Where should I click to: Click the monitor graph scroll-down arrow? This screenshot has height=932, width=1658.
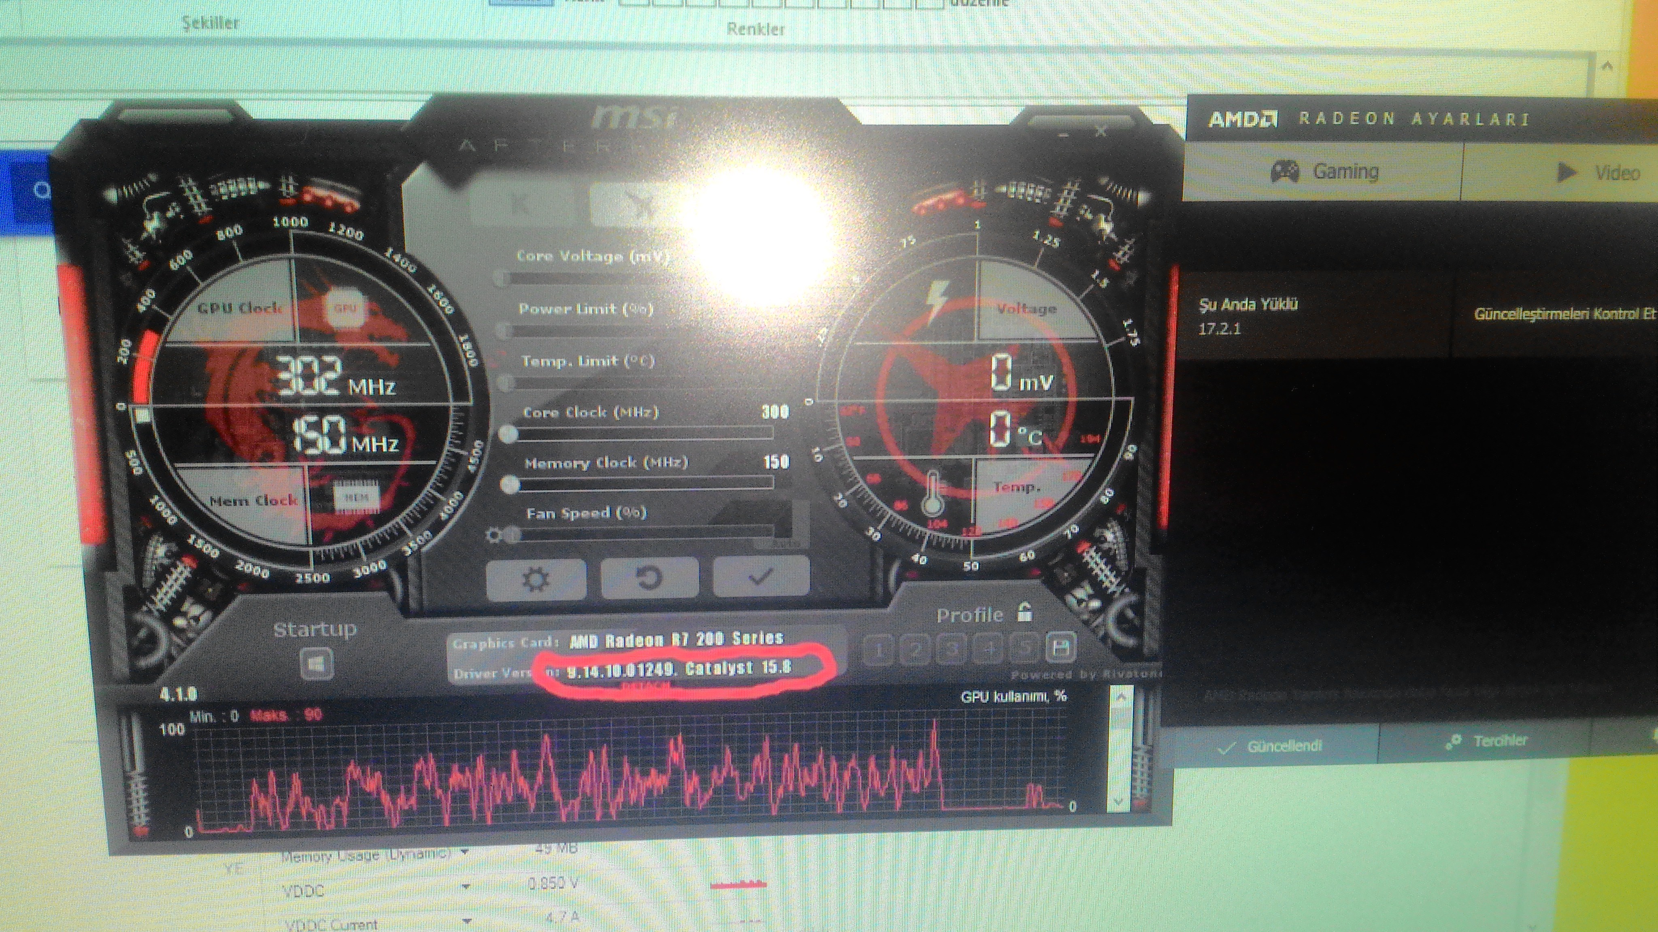coord(1119,801)
